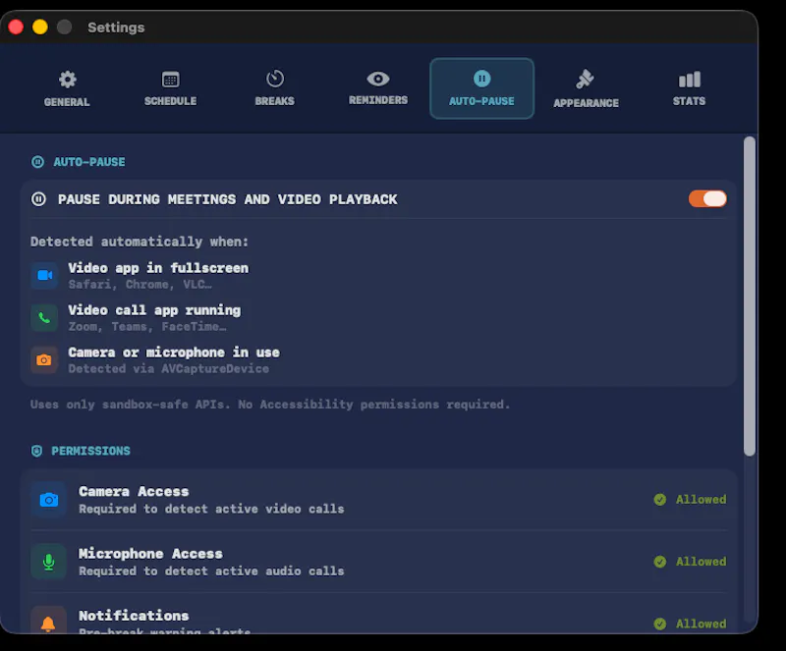Click the 'Detected automatically when:' label
This screenshot has width=786, height=651.
(x=140, y=242)
